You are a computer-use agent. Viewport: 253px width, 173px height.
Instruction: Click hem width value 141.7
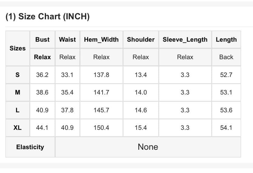click(101, 92)
